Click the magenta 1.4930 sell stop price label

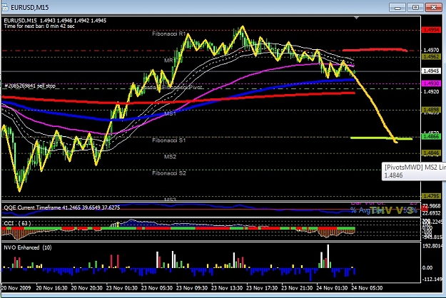[x=431, y=83]
